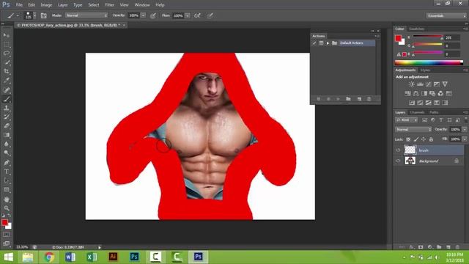Open the layer Kind filter dropdown

(406, 120)
